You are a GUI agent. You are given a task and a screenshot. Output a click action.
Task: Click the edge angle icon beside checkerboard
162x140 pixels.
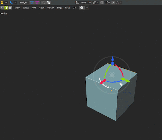pos(43,3)
